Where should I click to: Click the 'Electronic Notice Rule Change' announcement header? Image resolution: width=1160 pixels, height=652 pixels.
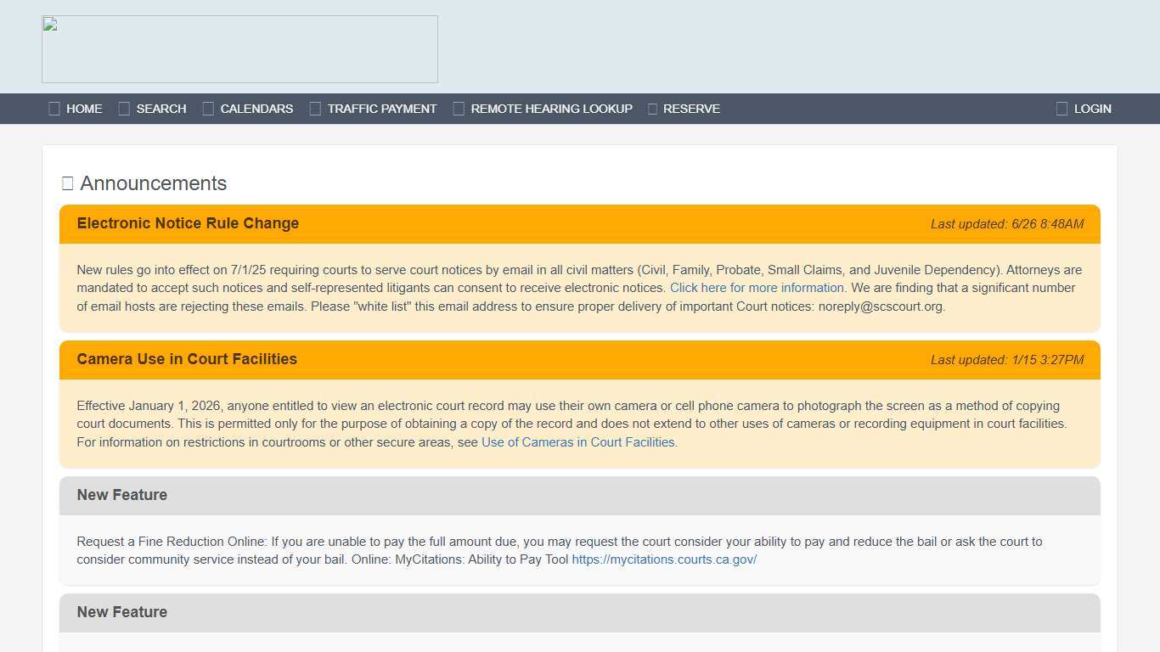pos(188,223)
